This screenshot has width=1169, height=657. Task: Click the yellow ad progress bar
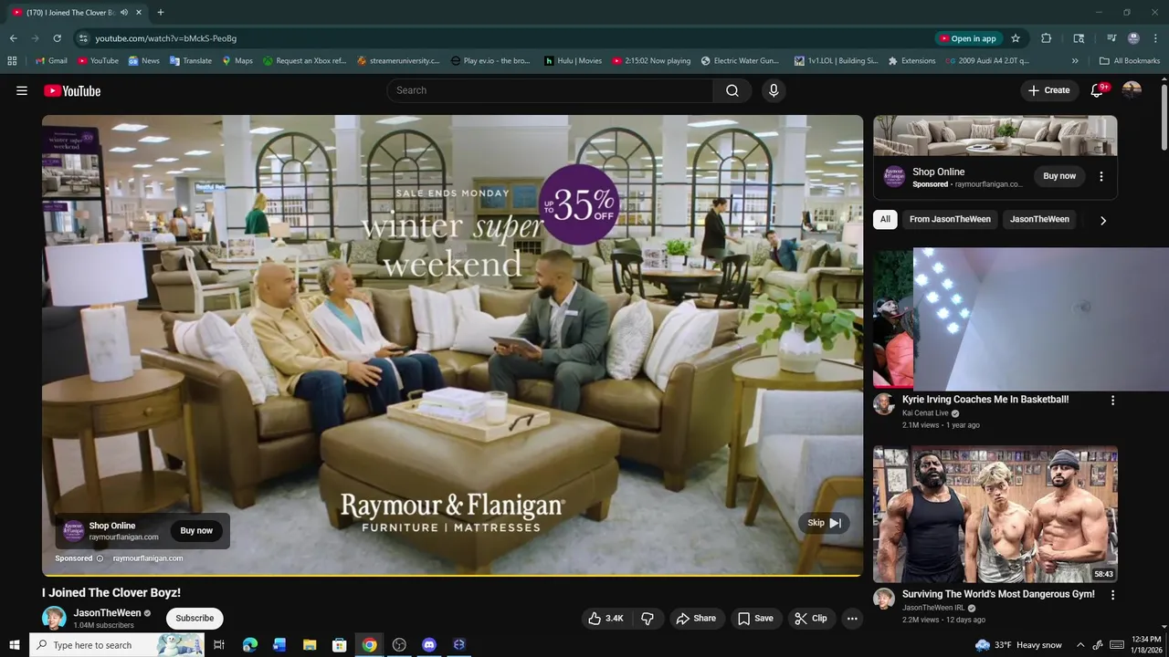click(452, 576)
